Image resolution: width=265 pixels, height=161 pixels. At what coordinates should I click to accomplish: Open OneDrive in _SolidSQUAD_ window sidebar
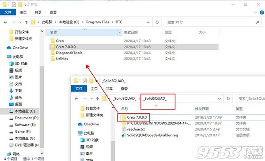pos(91,124)
